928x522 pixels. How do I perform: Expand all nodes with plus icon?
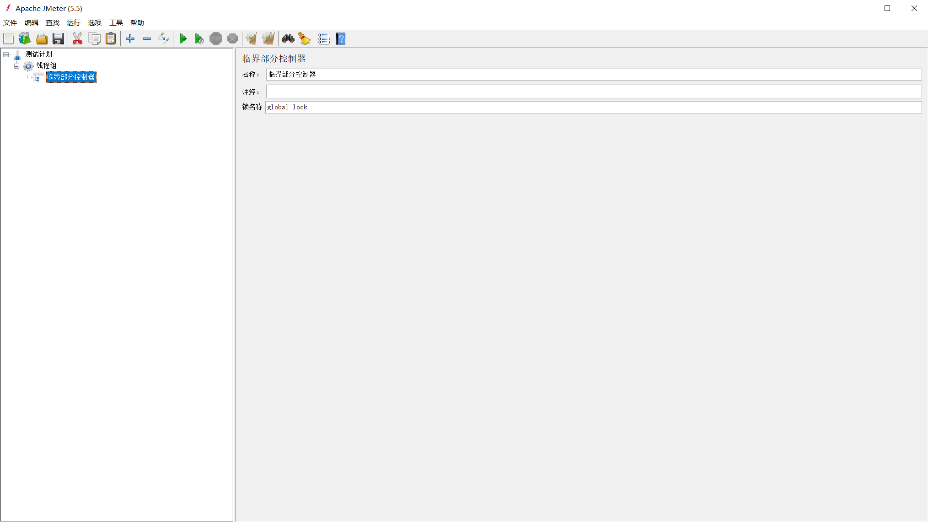(130, 39)
